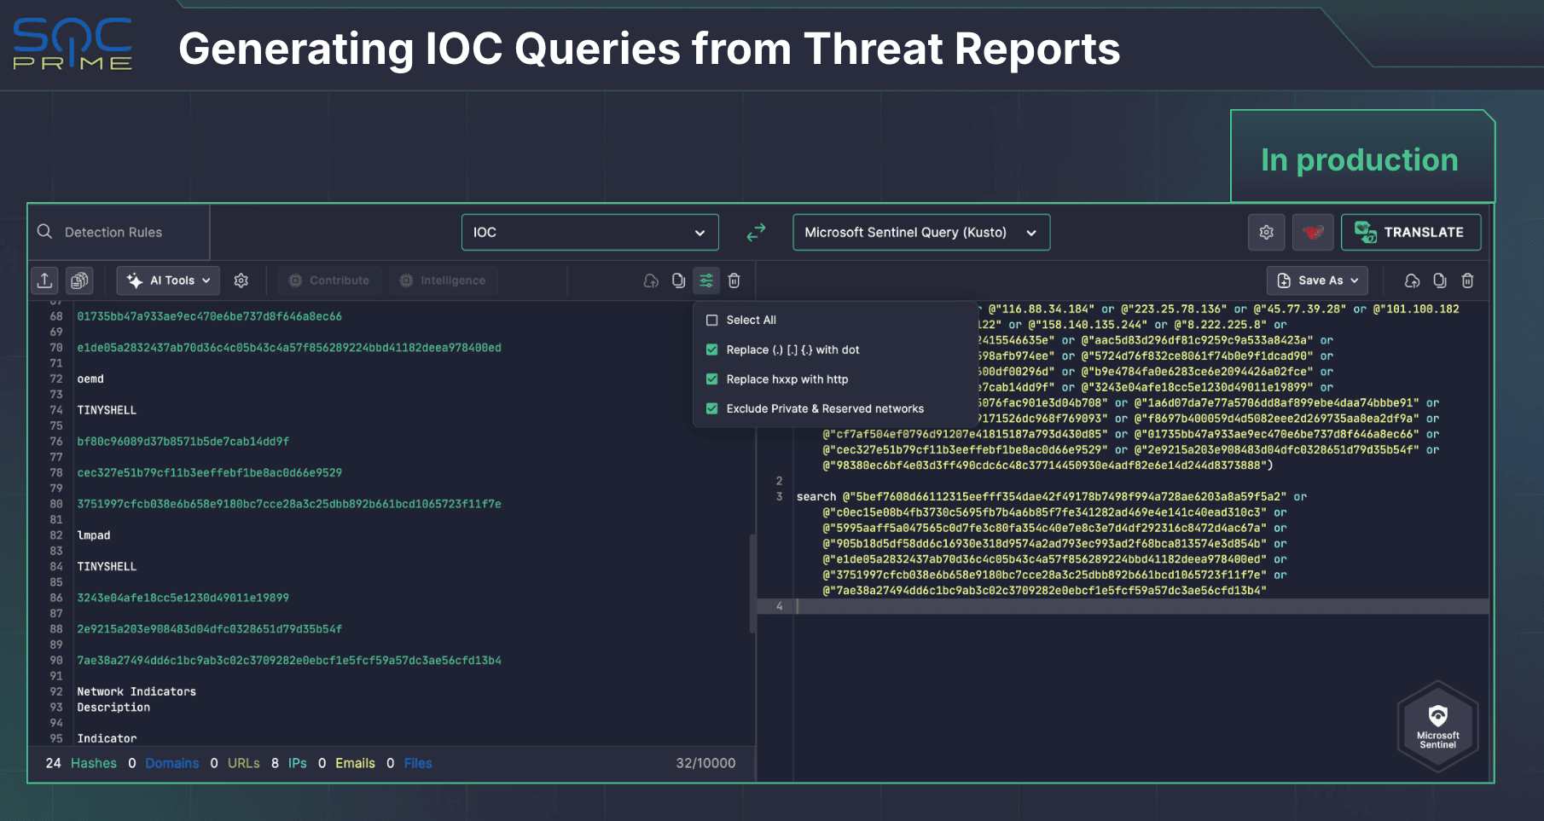This screenshot has width=1544, height=821.
Task: Uncheck Replace hxxp with http
Action: click(x=712, y=379)
